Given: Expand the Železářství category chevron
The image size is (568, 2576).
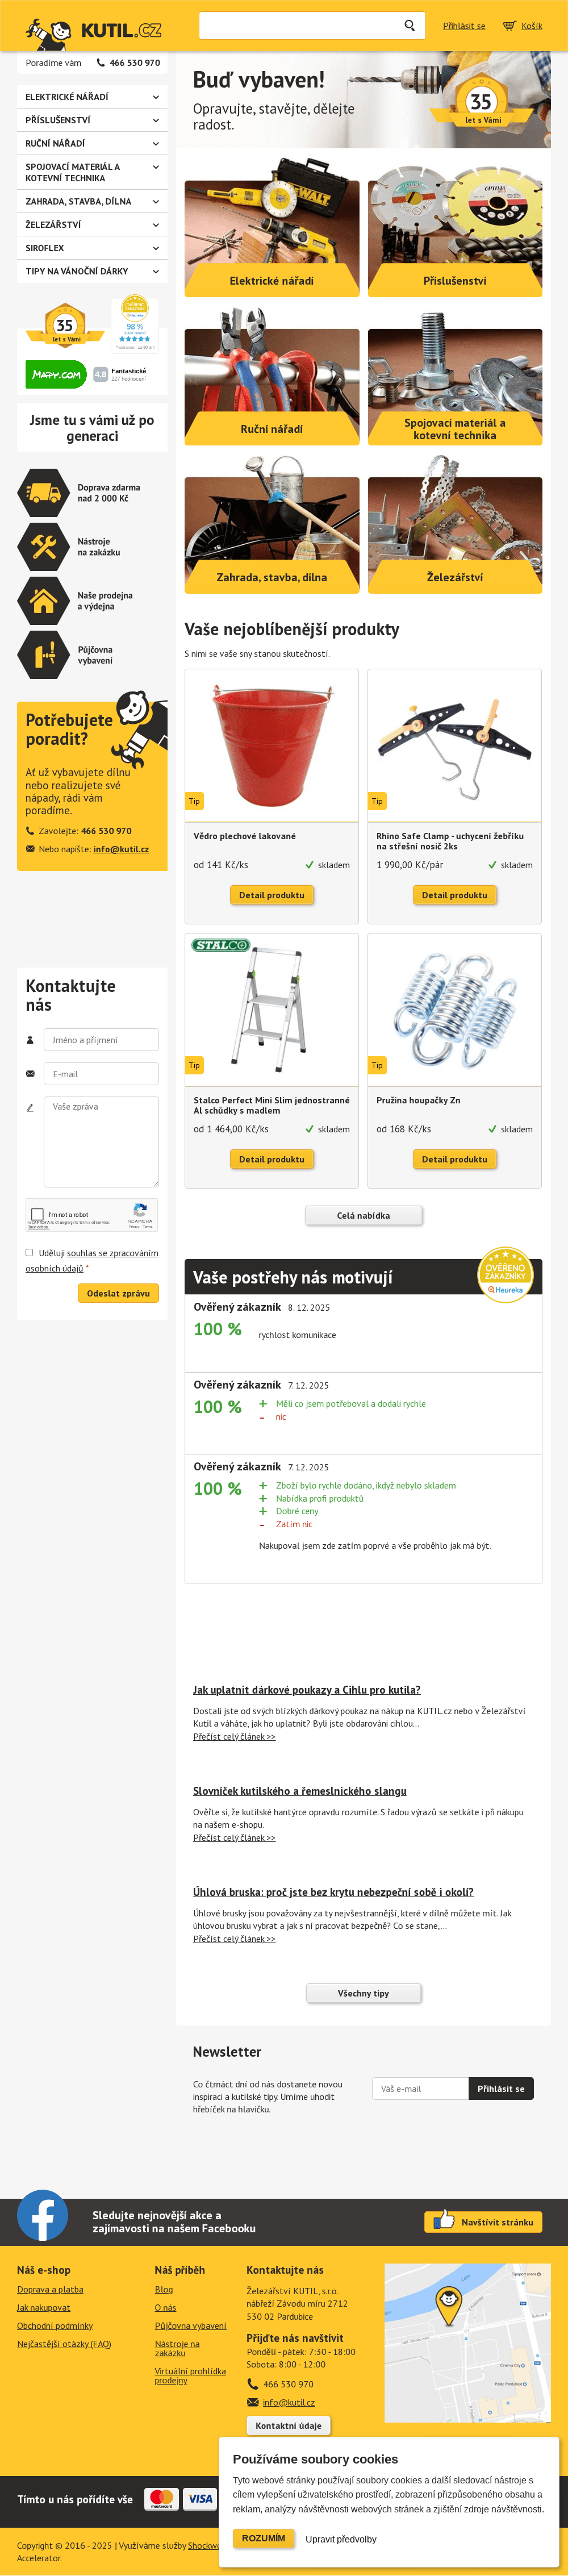Looking at the screenshot, I should click(155, 225).
